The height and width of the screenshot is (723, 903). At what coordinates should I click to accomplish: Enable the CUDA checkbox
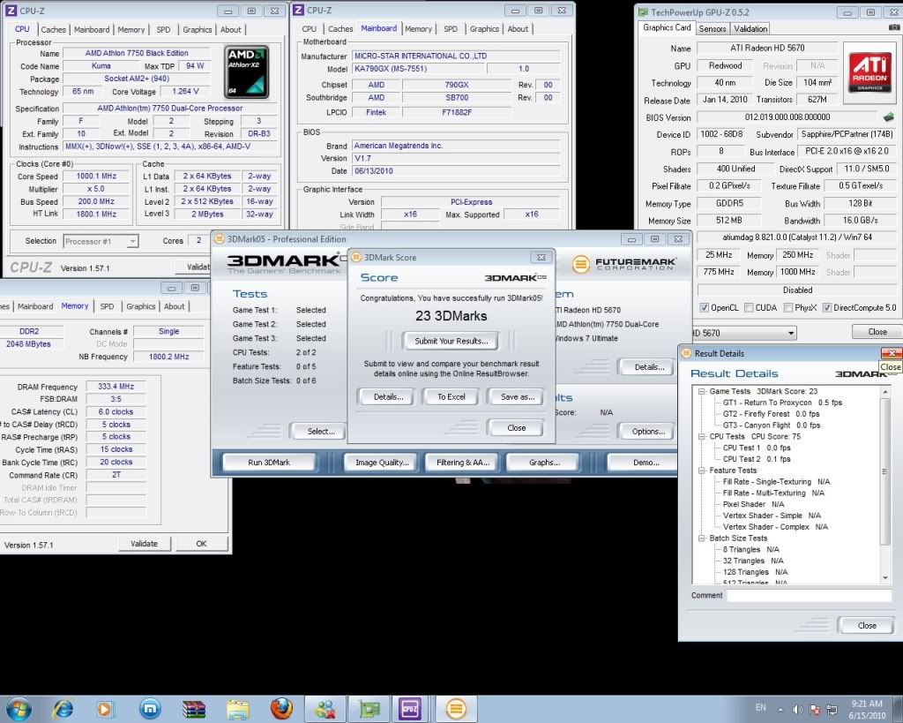tap(749, 307)
